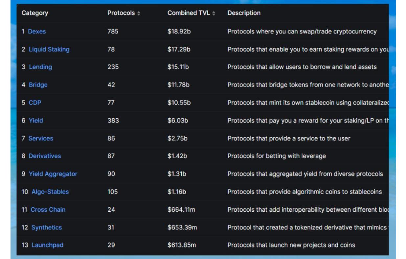
Task: Select the Yield category link
Action: 36,120
